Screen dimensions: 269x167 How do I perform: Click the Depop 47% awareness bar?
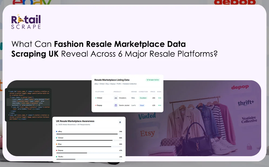click(89, 153)
